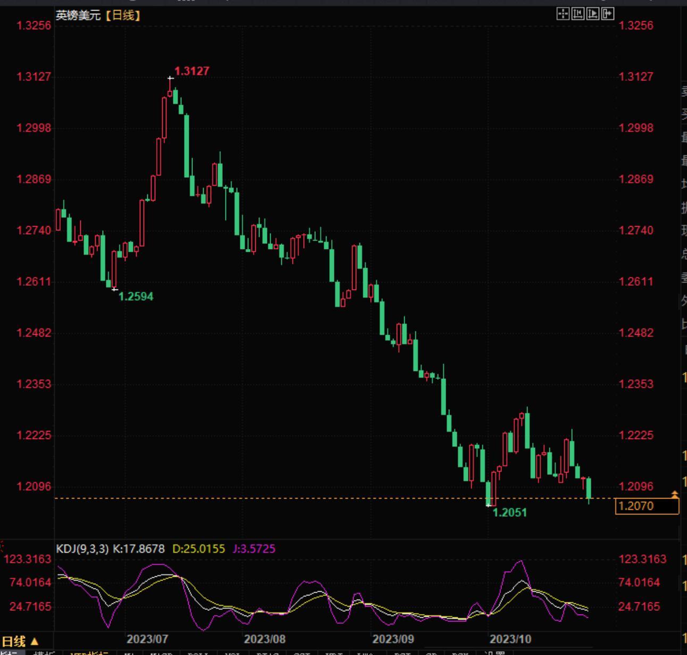The image size is (687, 655).
Task: Click 74.0164 on the right KDJ axis
Action: (x=640, y=583)
